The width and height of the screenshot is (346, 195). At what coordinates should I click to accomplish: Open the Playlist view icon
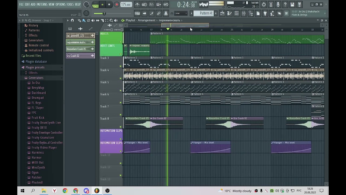click(x=222, y=13)
